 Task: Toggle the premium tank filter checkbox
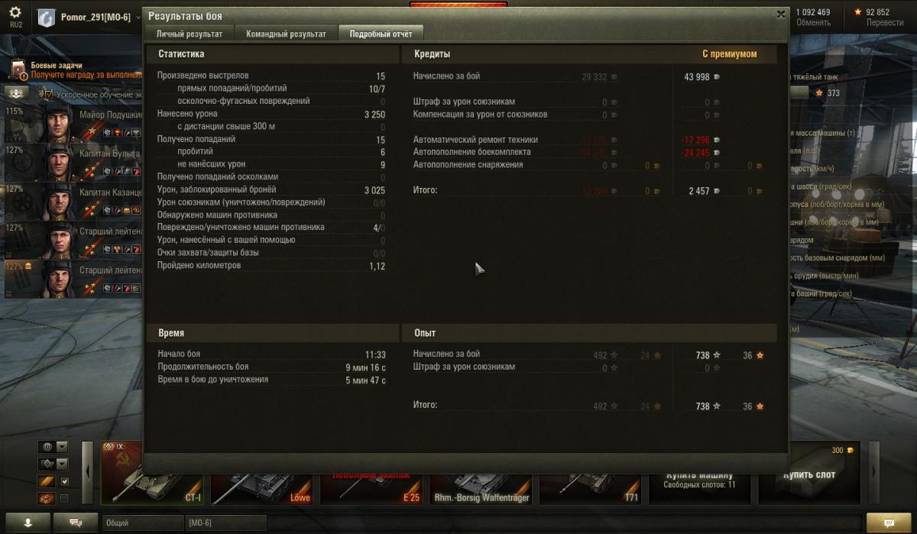64,481
